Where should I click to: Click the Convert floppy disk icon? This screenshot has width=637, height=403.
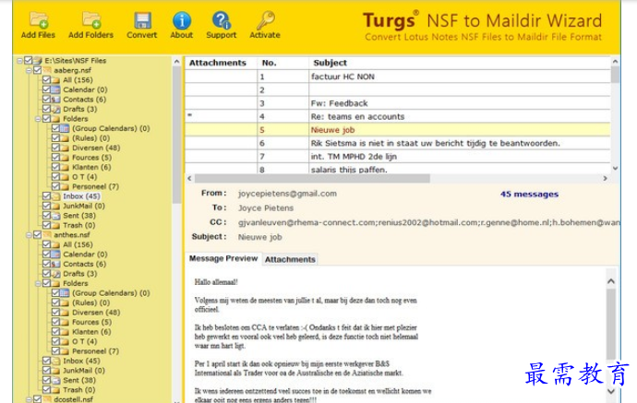(x=142, y=20)
